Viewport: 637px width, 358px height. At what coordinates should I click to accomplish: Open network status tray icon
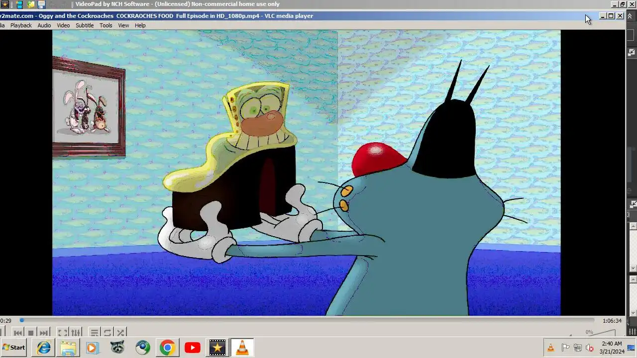coord(578,348)
